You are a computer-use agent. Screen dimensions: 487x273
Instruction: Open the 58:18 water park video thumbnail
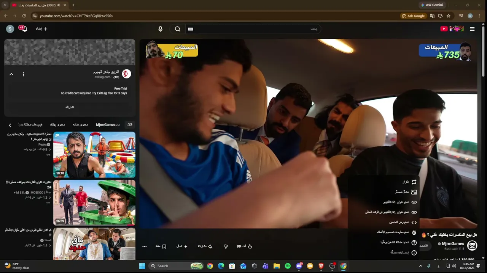point(94,155)
